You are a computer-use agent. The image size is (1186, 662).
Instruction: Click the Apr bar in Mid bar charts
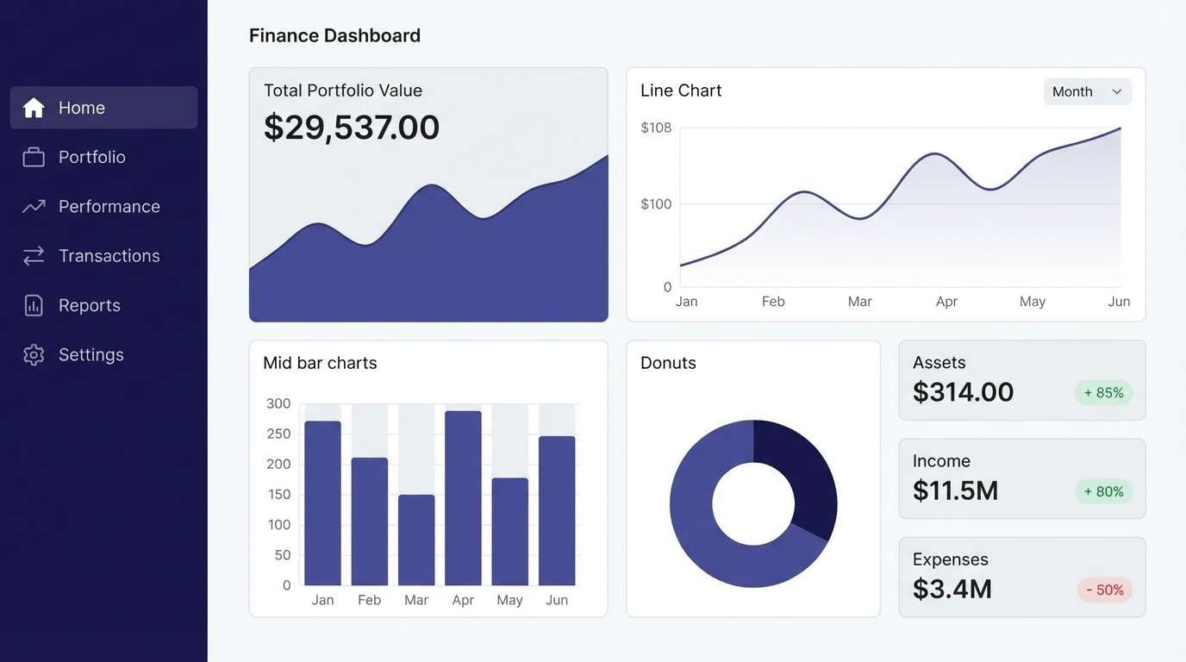tap(463, 496)
